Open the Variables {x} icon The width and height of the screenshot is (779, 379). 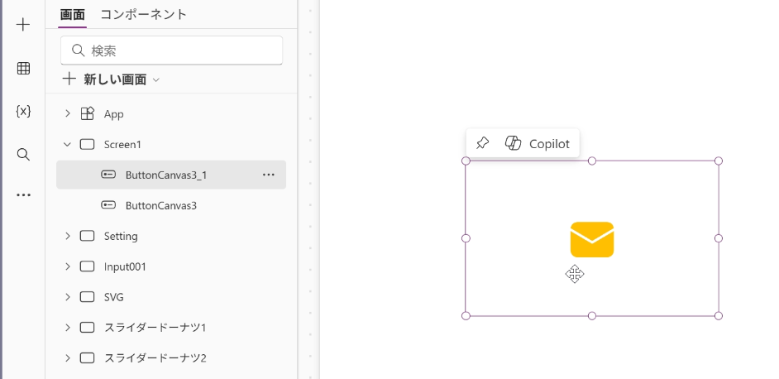(23, 111)
